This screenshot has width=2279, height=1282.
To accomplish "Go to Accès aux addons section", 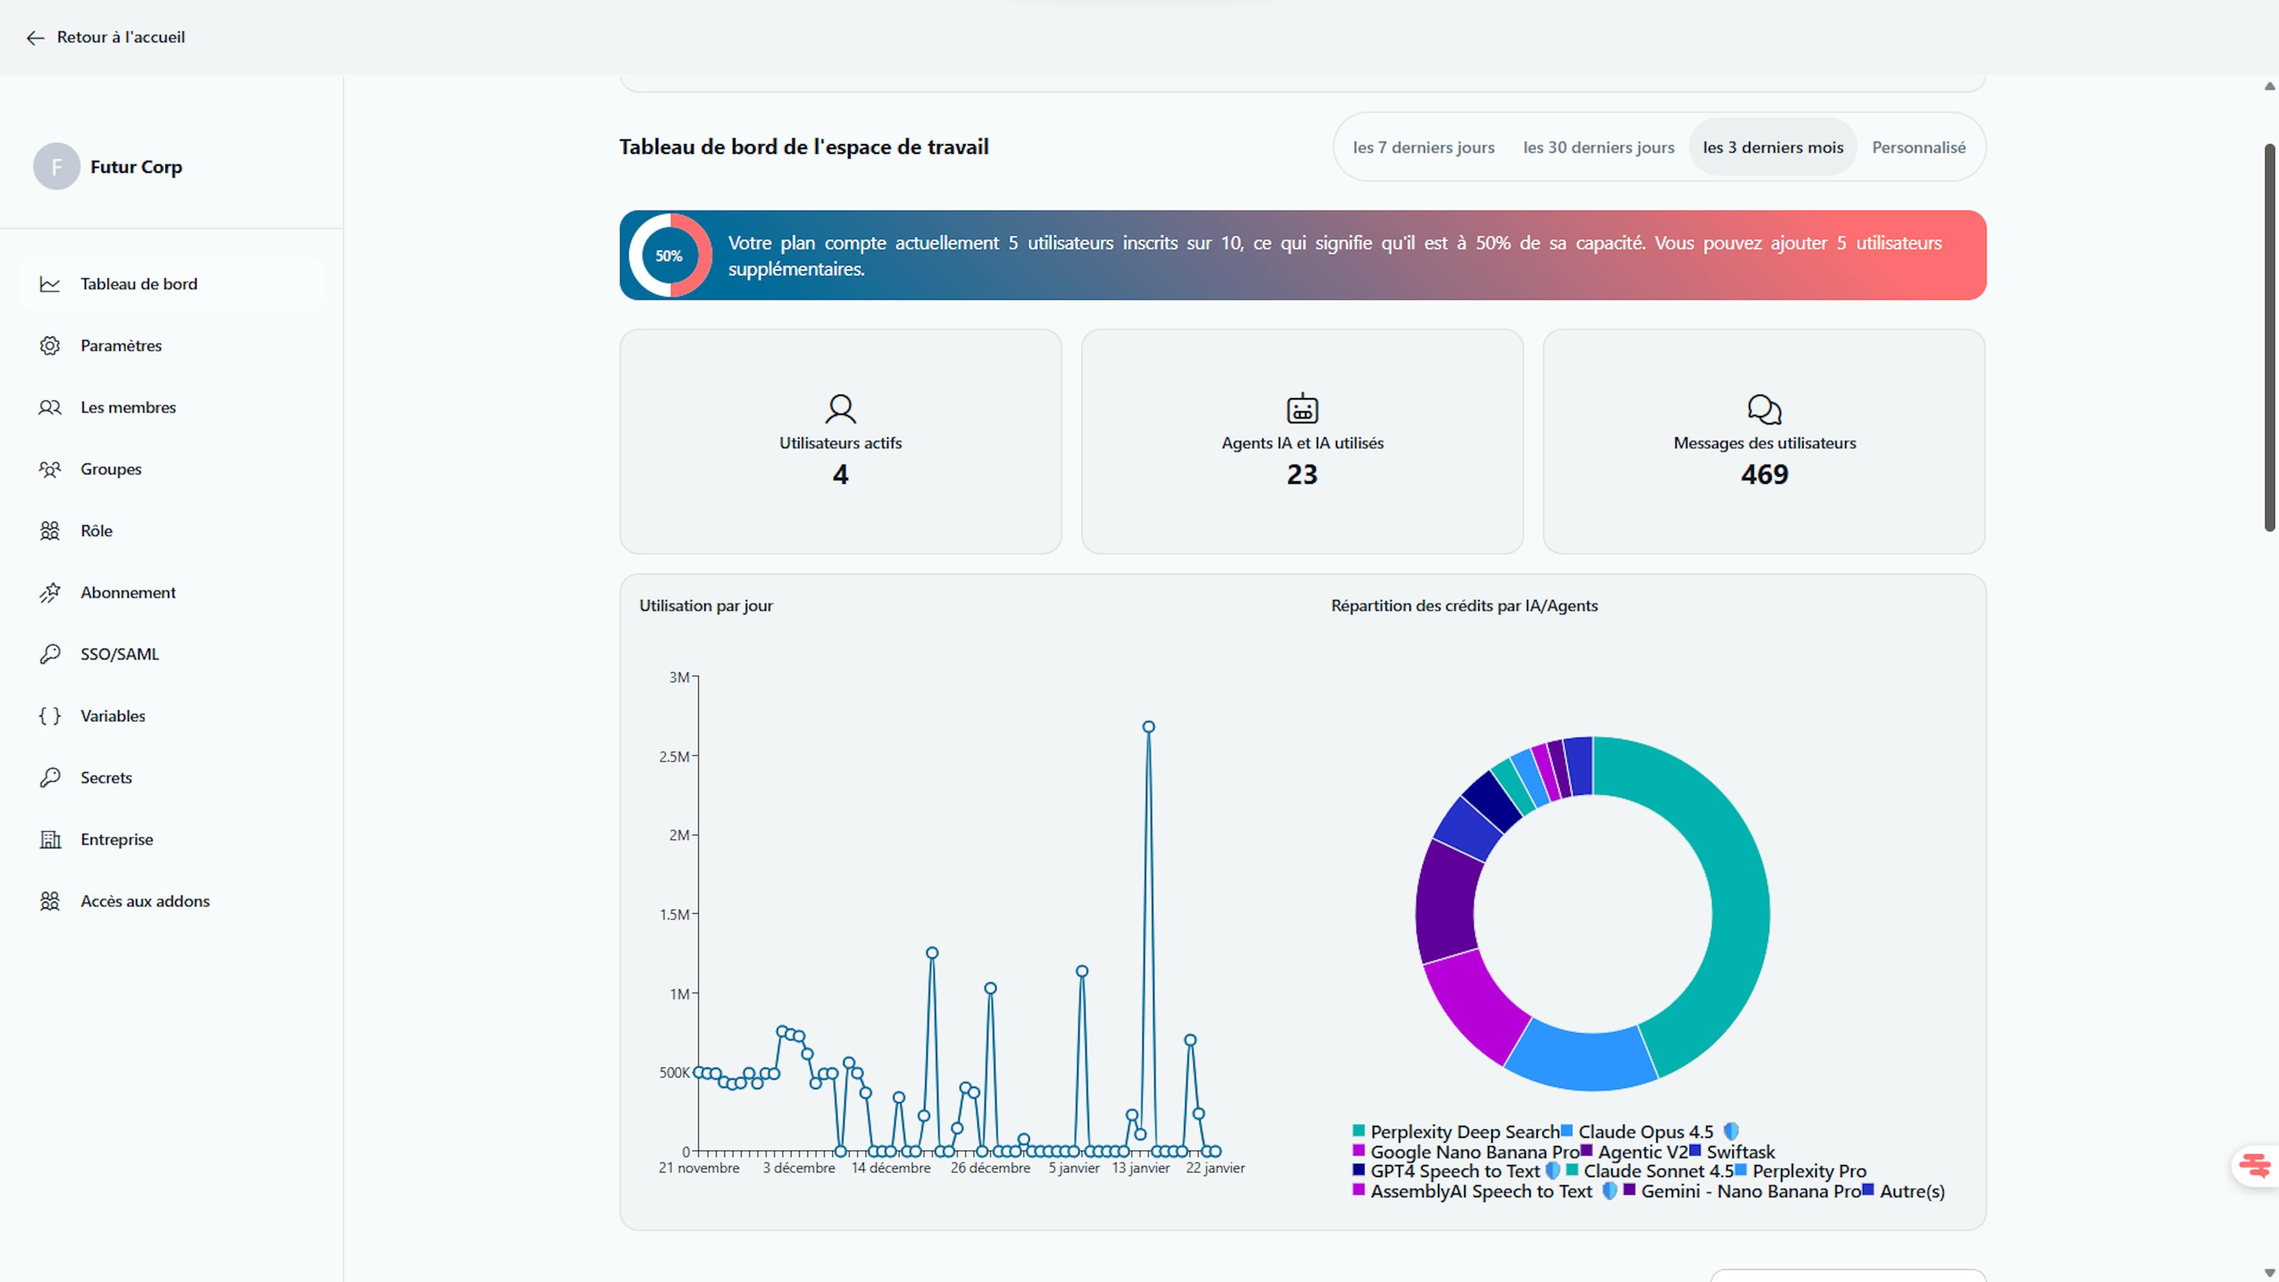I will pos(145,901).
